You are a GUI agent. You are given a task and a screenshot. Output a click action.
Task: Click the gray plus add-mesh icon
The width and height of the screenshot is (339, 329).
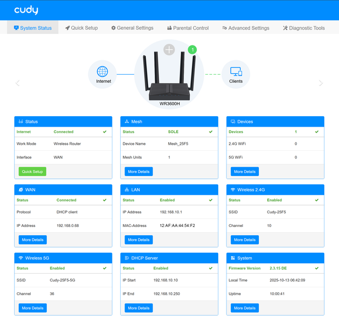[169, 50]
